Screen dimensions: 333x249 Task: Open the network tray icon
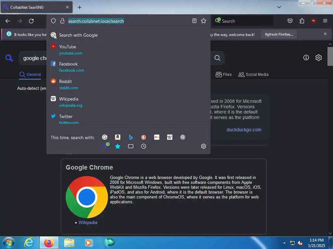point(292,243)
